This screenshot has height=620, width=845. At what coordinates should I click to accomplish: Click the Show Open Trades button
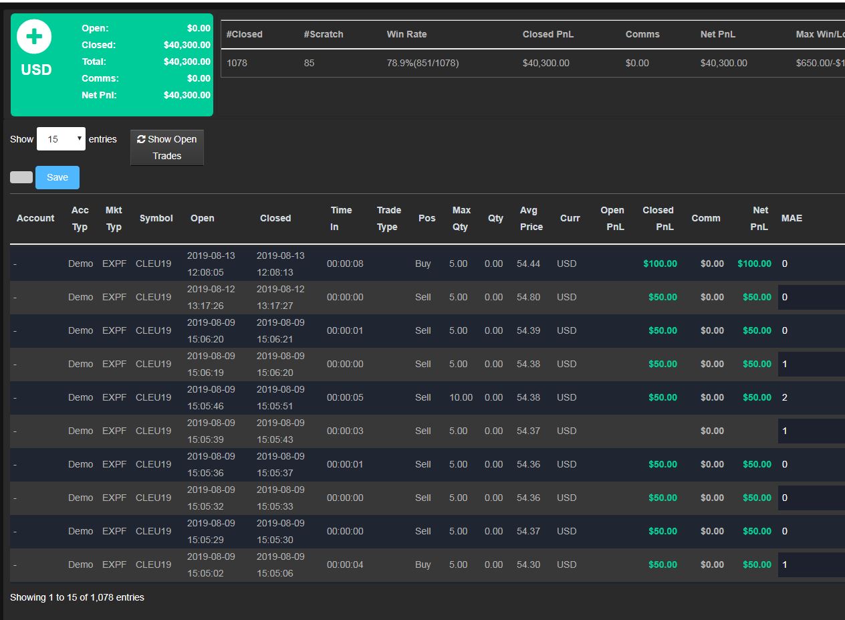[x=167, y=147]
